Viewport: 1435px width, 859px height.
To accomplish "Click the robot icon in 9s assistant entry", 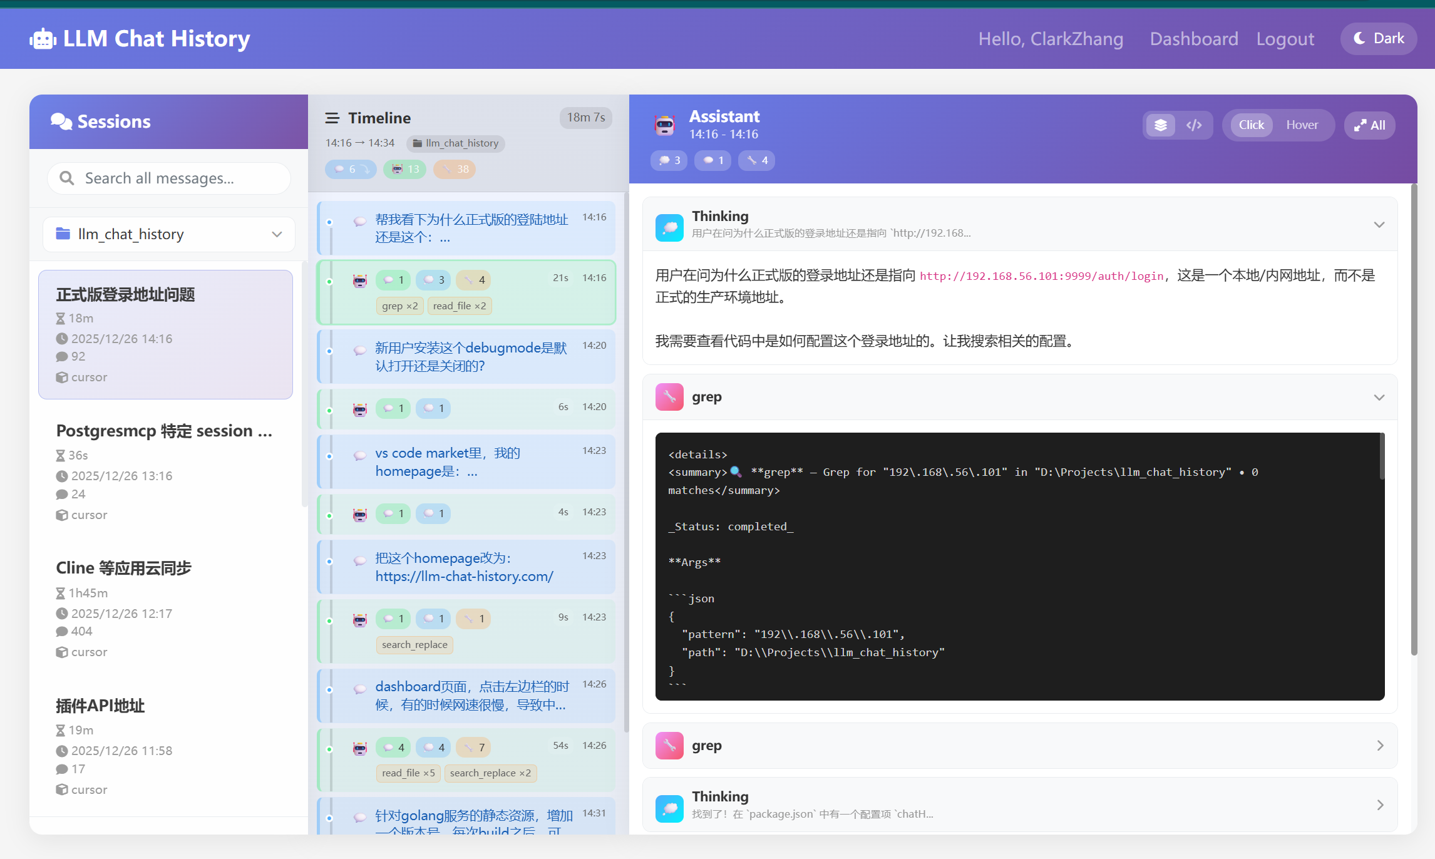I will click(360, 619).
